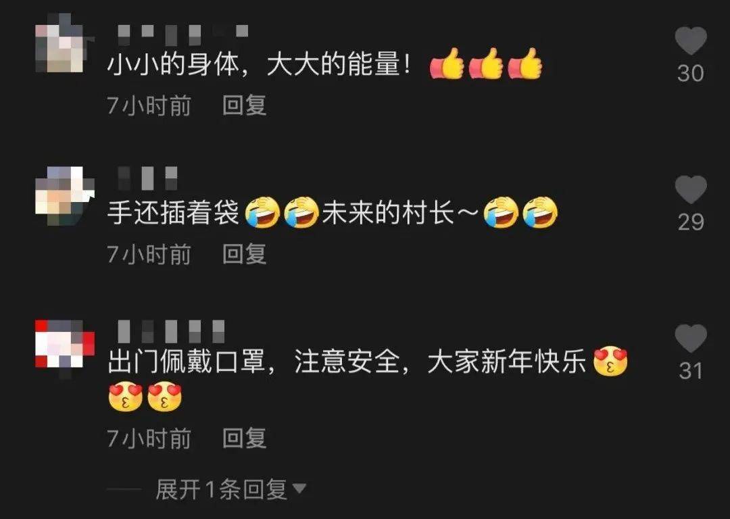Click the 小小的身体，大大的能量 comment text
730x519 pixels.
click(x=259, y=64)
